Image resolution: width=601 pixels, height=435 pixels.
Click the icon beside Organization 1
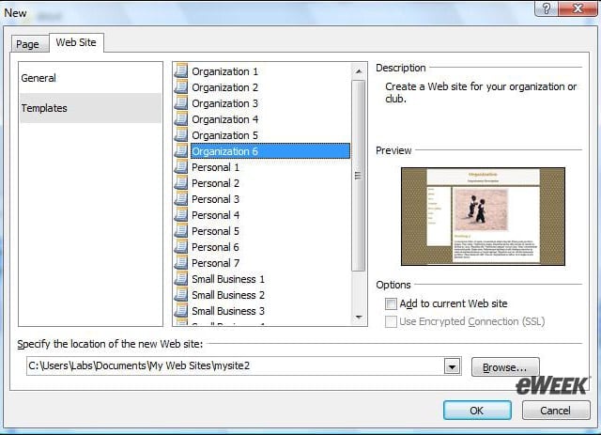tap(181, 71)
